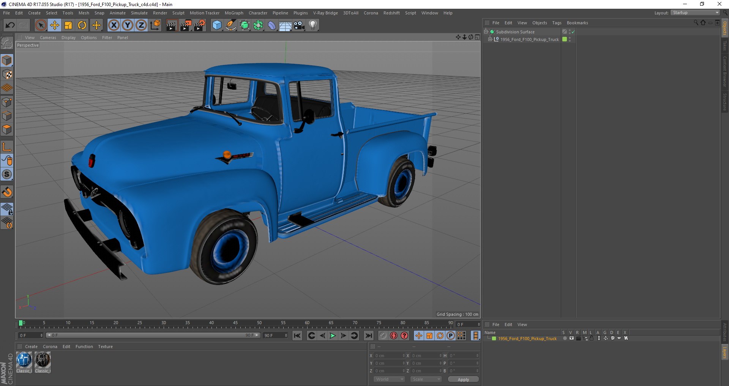Click the Live Selection tool icon
The height and width of the screenshot is (386, 729).
(x=41, y=25)
